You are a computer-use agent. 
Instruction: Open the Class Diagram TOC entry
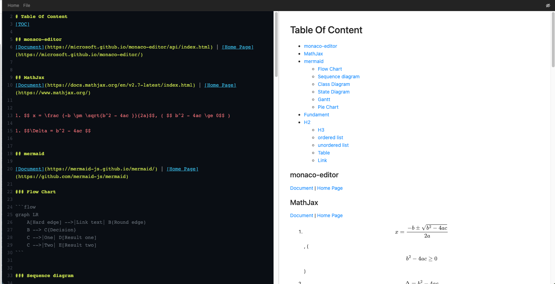(333, 84)
